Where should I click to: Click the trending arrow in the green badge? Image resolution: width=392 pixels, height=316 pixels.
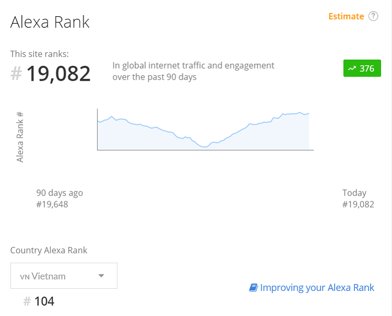click(x=352, y=69)
